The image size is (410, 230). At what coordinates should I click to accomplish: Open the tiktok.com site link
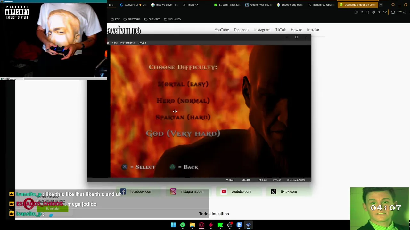click(289, 192)
